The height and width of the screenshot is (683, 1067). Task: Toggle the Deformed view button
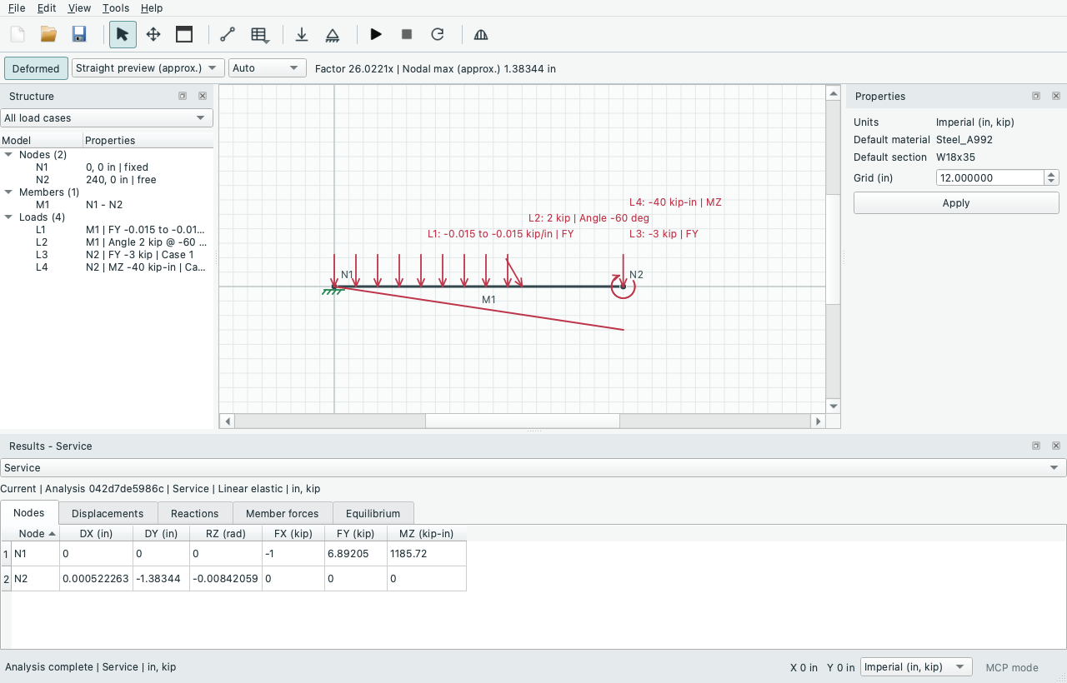tap(36, 68)
